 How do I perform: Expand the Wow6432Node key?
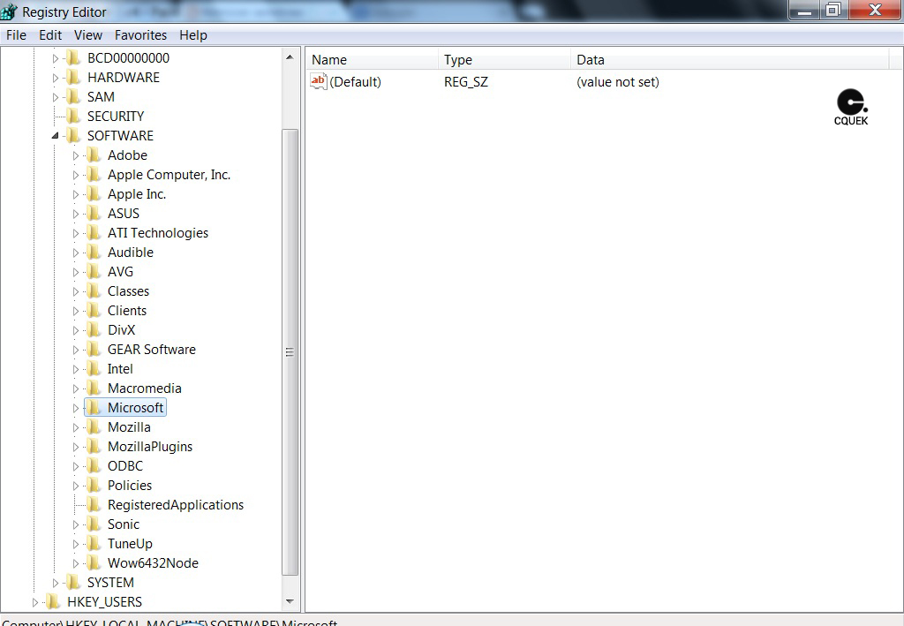click(76, 563)
